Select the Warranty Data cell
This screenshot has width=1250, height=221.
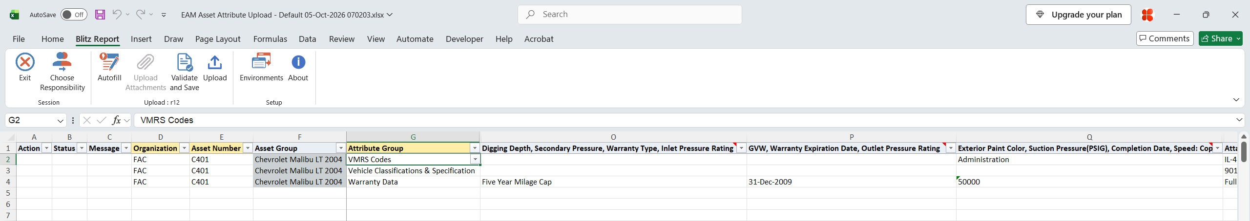[x=413, y=182]
